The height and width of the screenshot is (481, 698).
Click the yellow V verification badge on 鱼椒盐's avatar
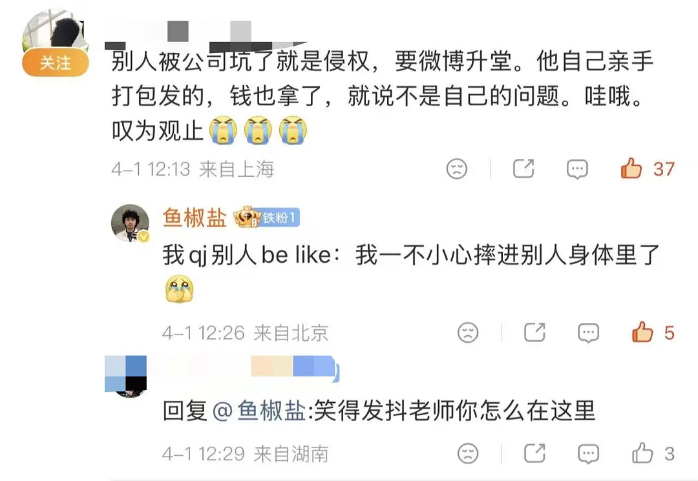pos(143,235)
